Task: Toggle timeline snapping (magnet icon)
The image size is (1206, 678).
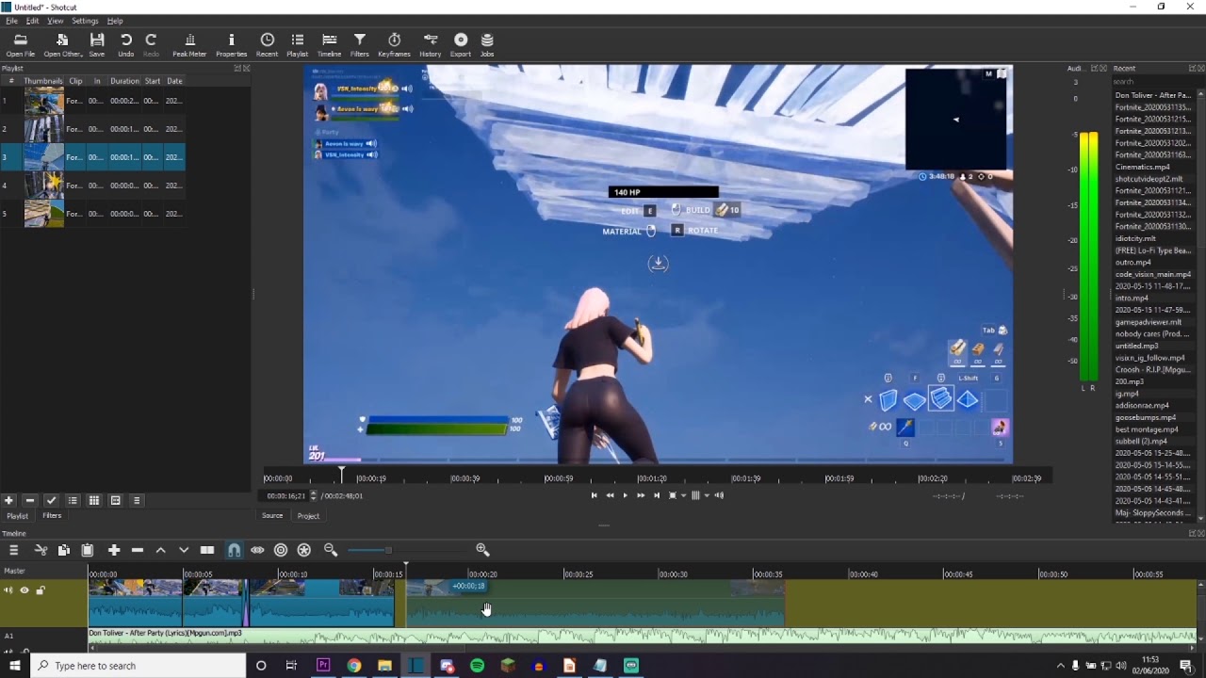Action: (234, 550)
